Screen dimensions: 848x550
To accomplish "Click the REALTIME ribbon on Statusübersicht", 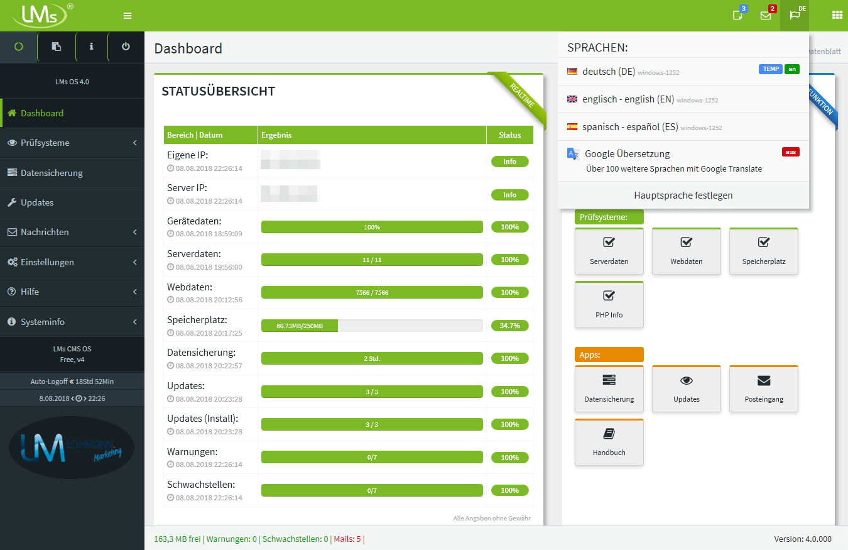I will click(521, 96).
